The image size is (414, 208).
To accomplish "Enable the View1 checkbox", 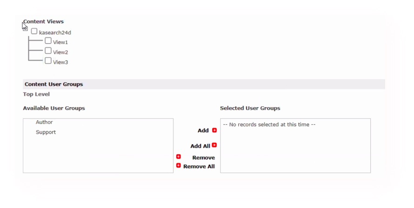I will [48, 40].
